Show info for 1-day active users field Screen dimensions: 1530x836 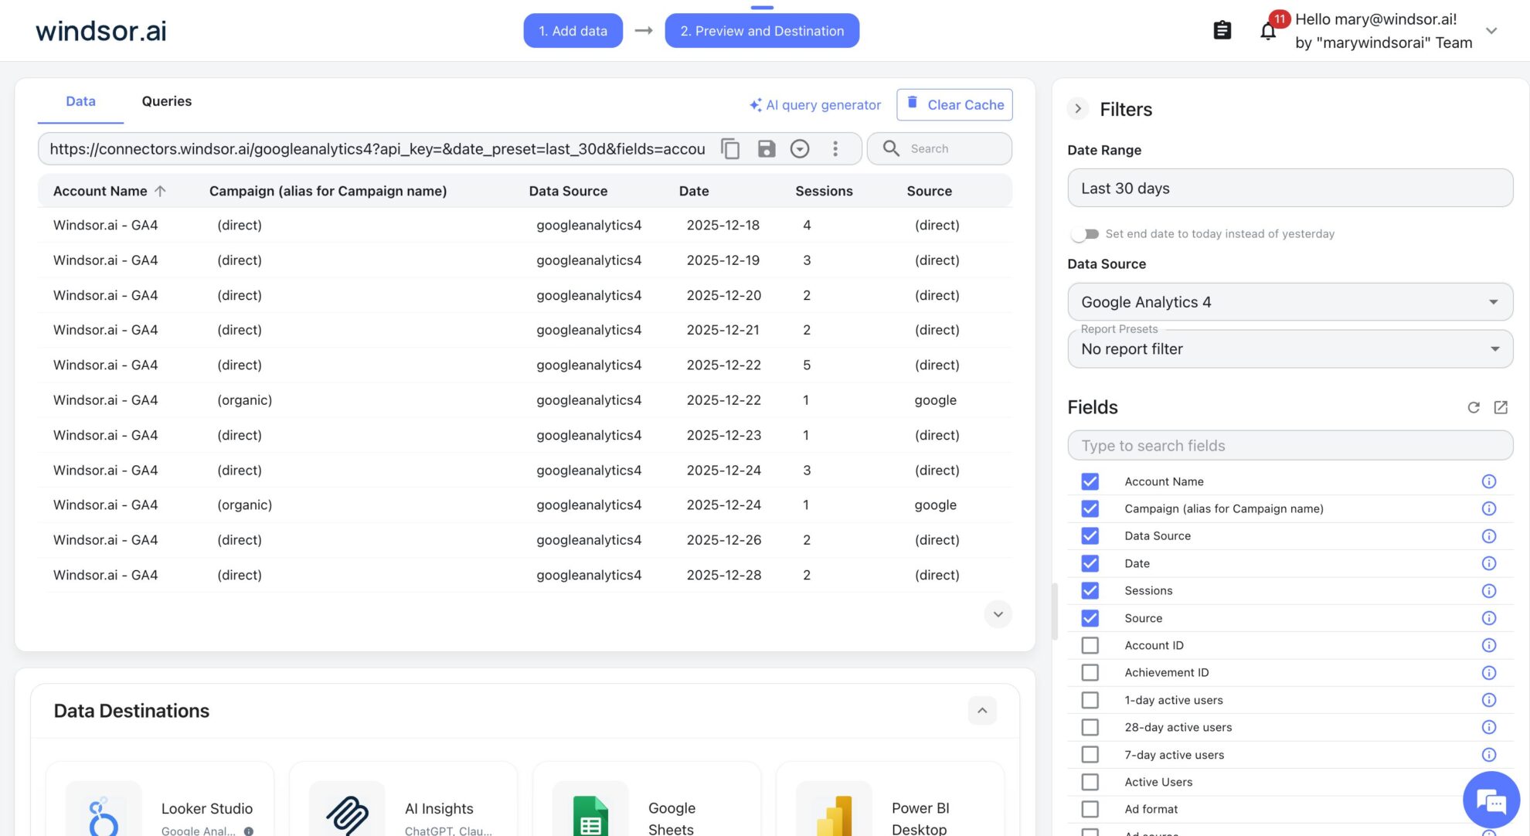click(1489, 700)
